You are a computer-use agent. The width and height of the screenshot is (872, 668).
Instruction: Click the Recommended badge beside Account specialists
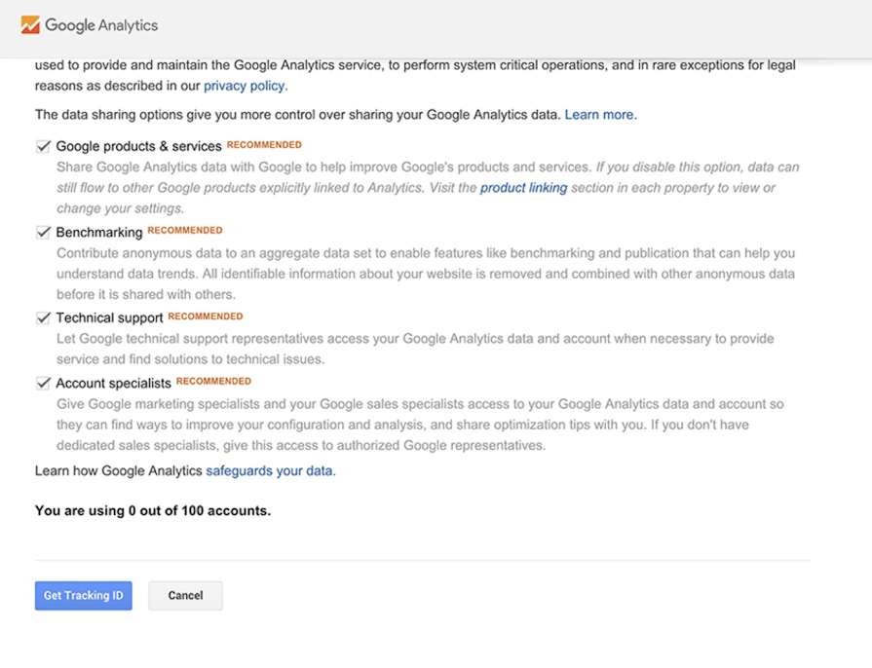pos(213,382)
